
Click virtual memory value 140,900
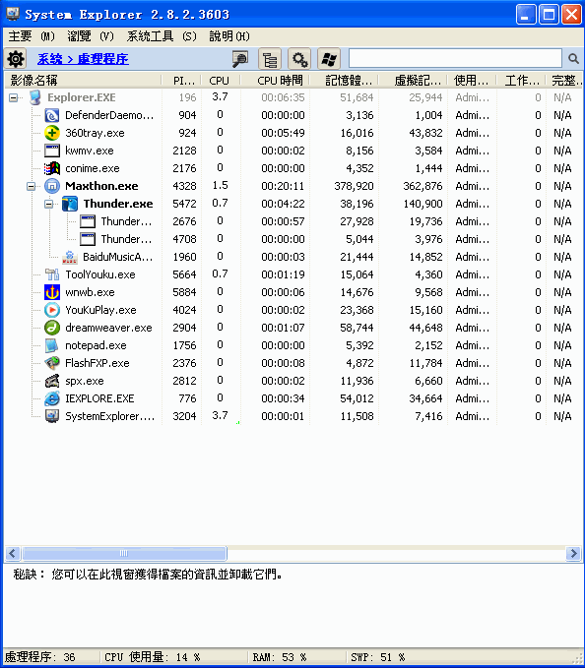tap(422, 204)
